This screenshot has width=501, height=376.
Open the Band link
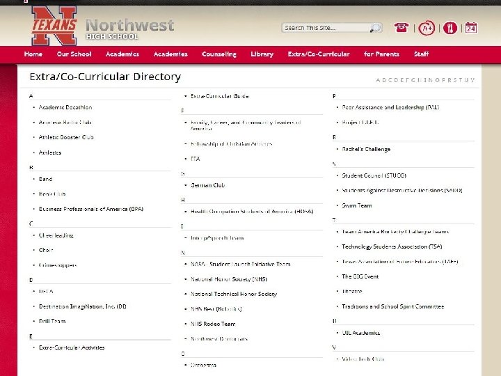coord(45,179)
